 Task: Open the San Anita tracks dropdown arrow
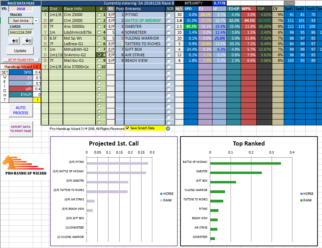(36, 21)
